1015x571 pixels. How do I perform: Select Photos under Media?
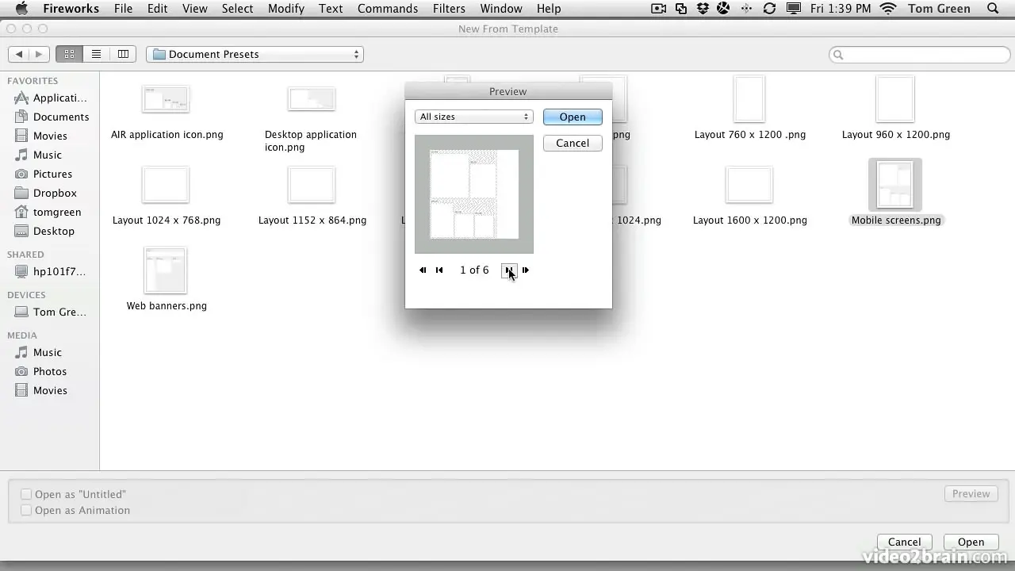[x=40, y=371]
